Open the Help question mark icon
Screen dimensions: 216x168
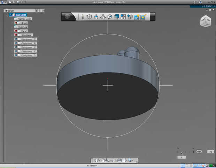[200, 2]
